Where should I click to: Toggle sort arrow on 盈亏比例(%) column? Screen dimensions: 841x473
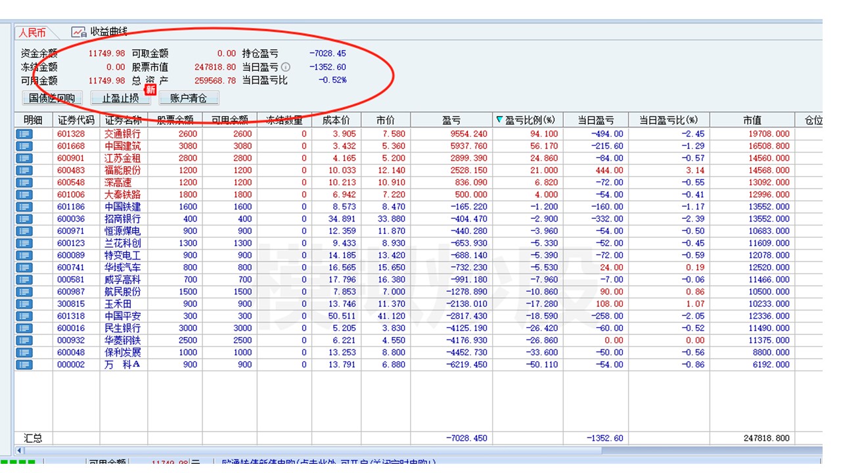click(x=499, y=120)
